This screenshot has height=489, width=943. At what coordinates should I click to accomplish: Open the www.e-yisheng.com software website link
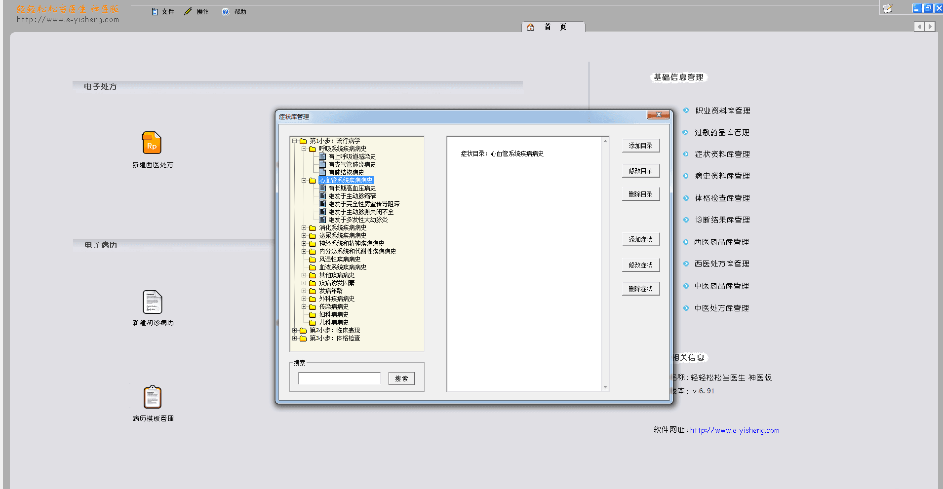(734, 430)
